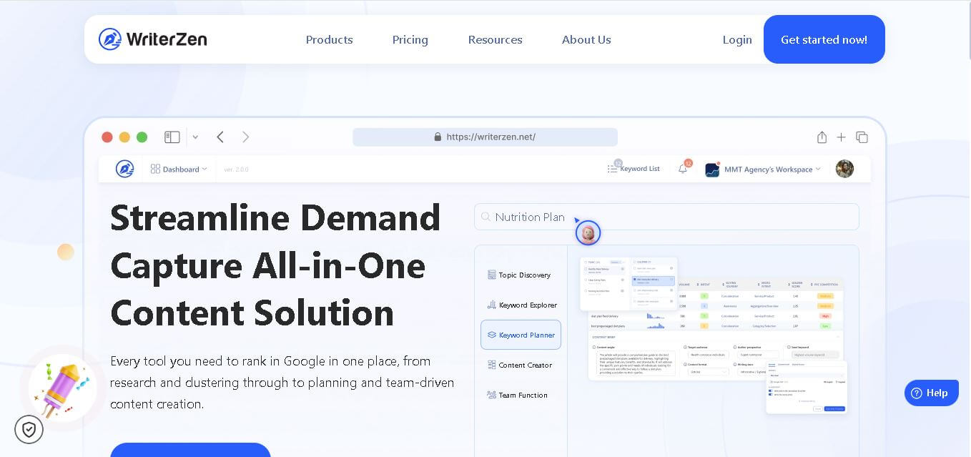Image resolution: width=971 pixels, height=457 pixels.
Task: Click the party popper rocket icon
Action: click(62, 388)
